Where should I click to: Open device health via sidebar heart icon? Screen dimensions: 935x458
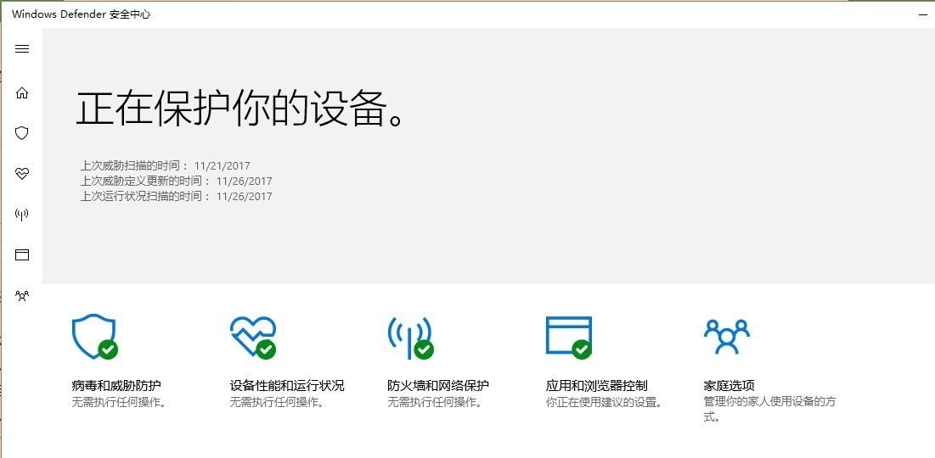22,174
